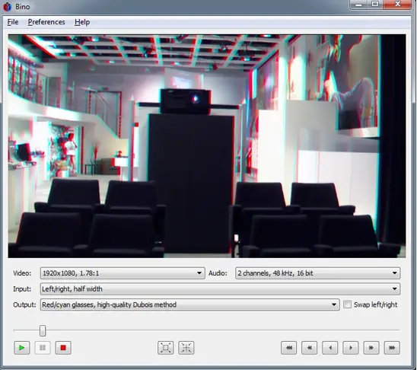Image resolution: width=417 pixels, height=370 pixels.
Task: Expand the Video stream dropdown
Action: [x=123, y=273]
